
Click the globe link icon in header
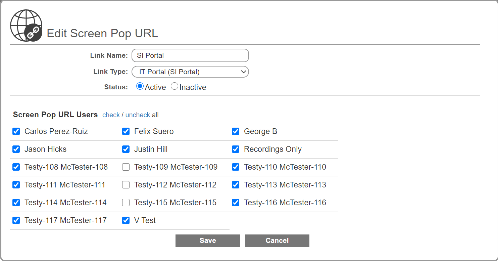[26, 26]
